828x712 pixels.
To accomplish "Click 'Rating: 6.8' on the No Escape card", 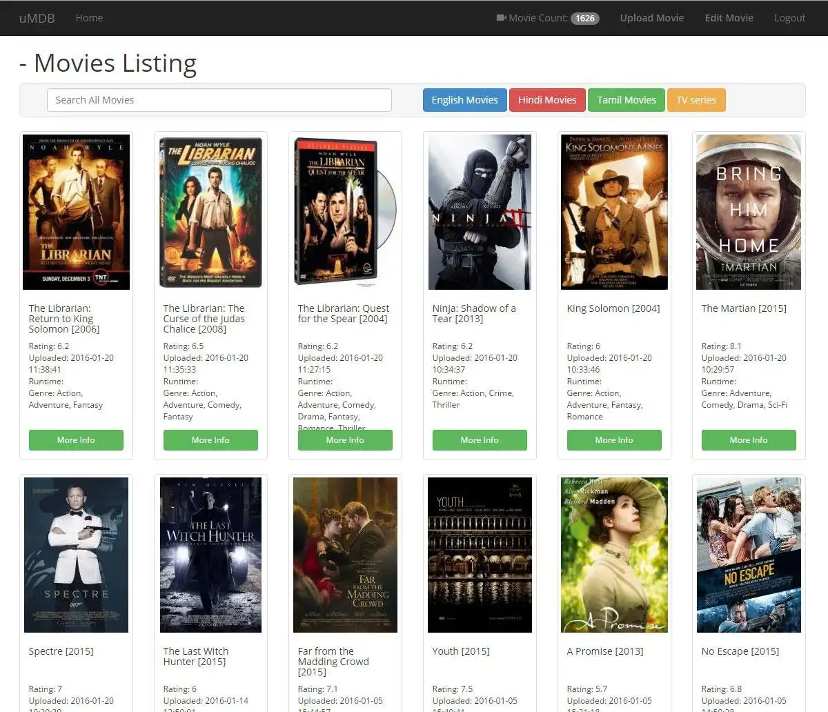I will coord(722,689).
